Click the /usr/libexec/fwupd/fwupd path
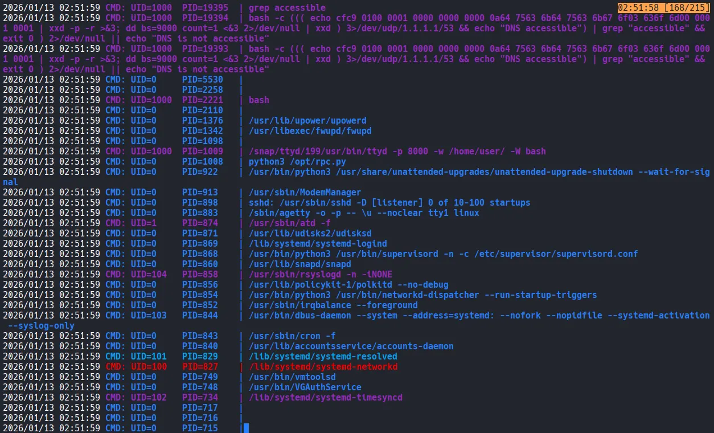714x433 pixels. coord(310,131)
